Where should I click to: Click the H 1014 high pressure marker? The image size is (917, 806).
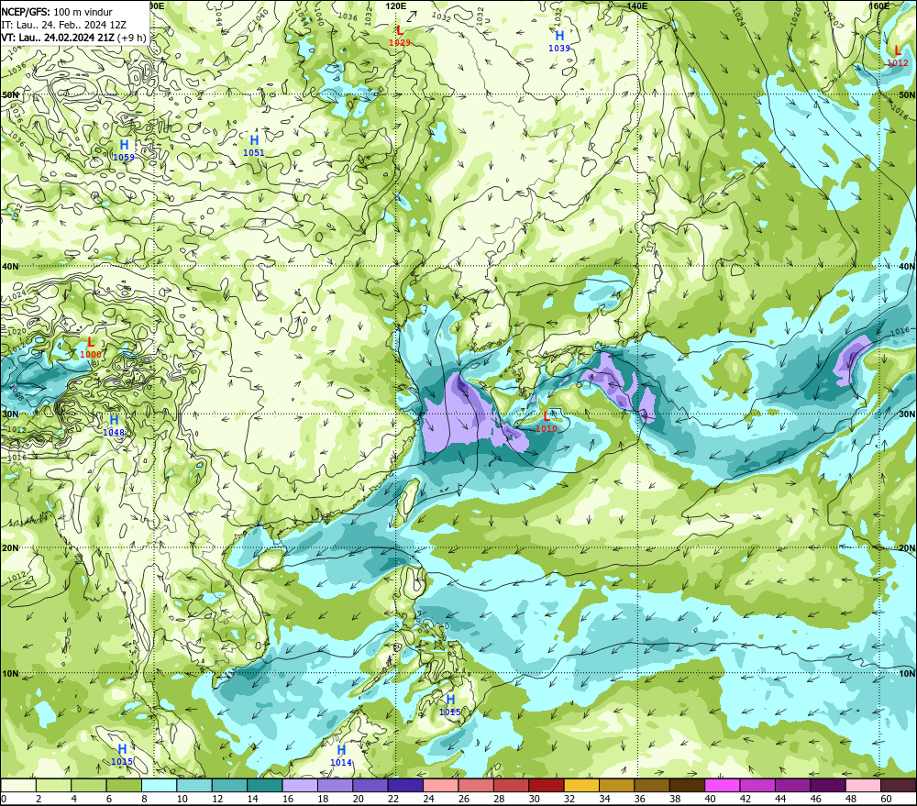(341, 756)
